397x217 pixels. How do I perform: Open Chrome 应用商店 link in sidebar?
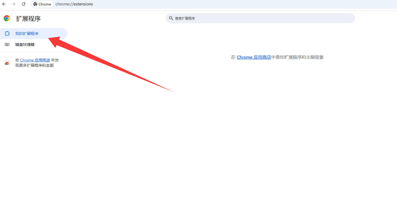35,60
